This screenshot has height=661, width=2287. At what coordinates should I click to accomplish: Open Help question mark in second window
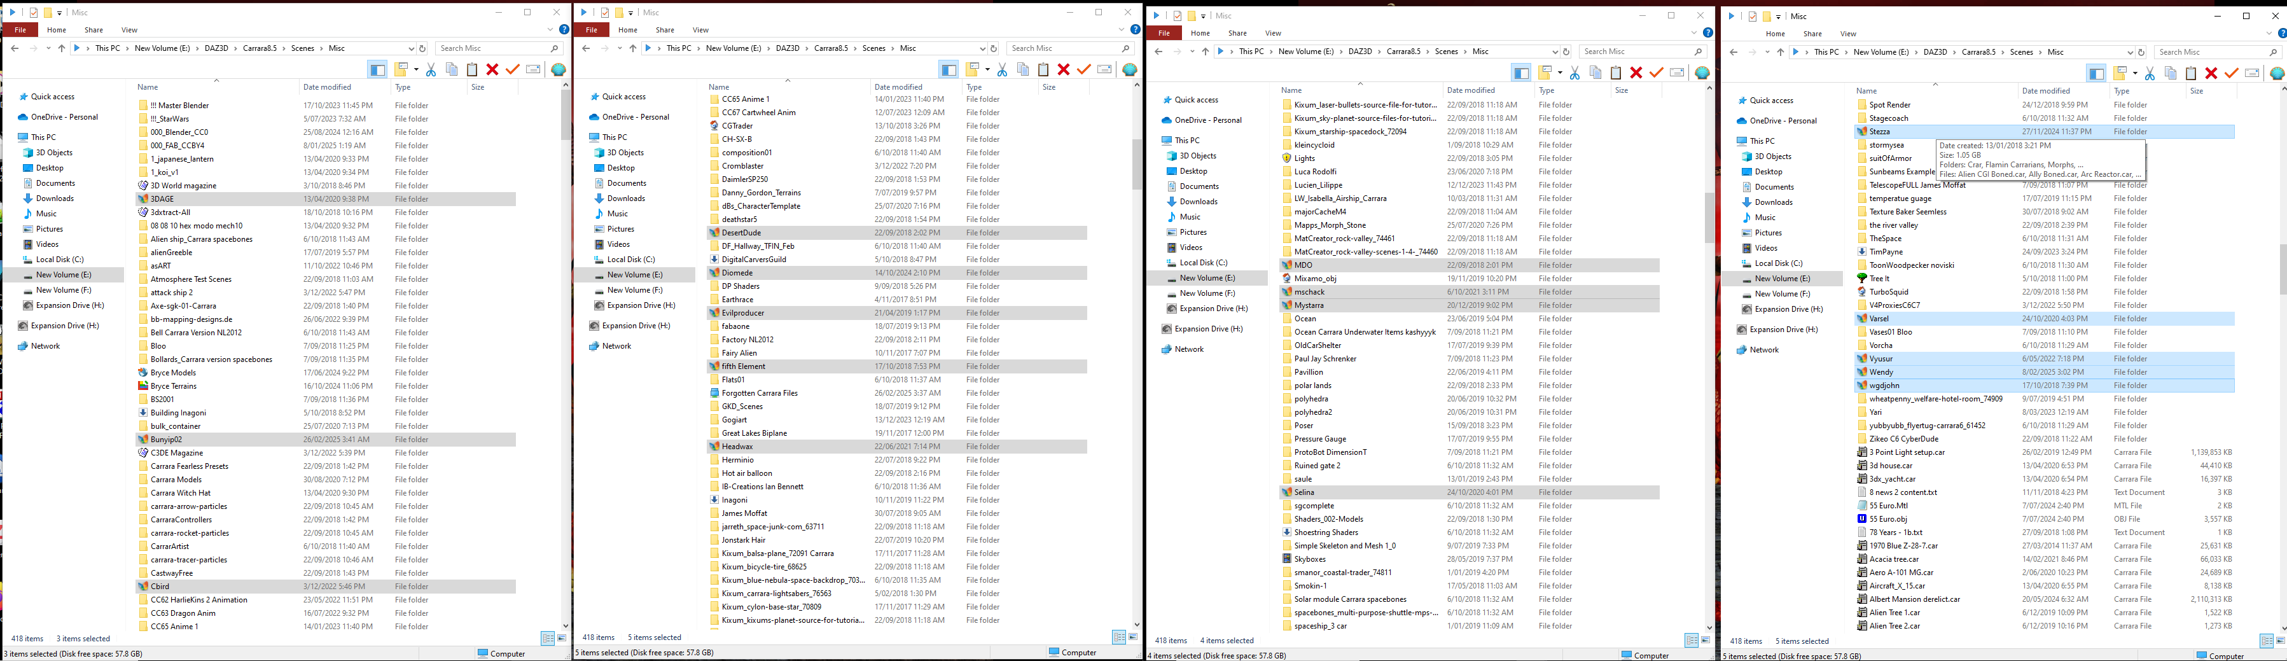pyautogui.click(x=1135, y=29)
